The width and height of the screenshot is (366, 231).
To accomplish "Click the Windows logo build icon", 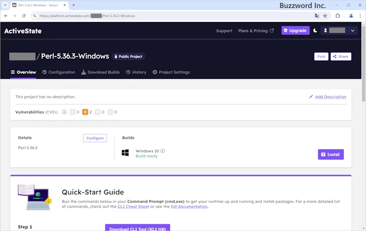I will tap(125, 153).
